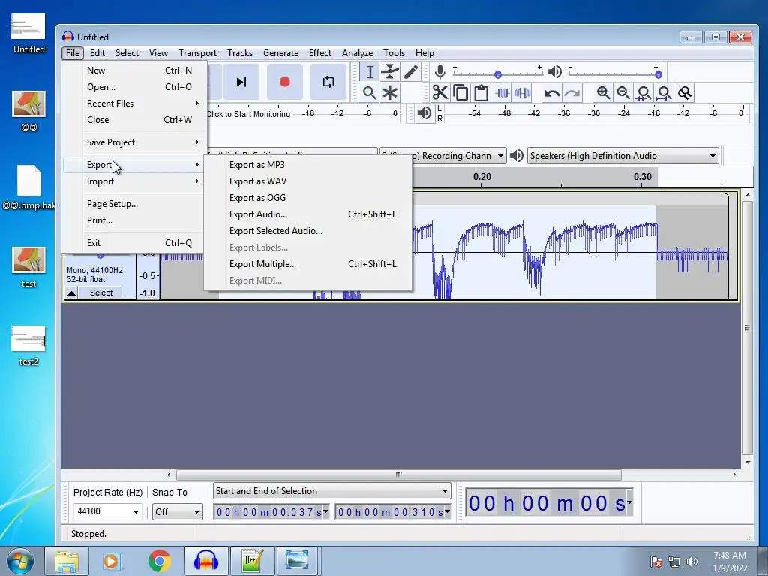This screenshot has width=768, height=576.
Task: Choose Export as WAV
Action: click(307, 181)
